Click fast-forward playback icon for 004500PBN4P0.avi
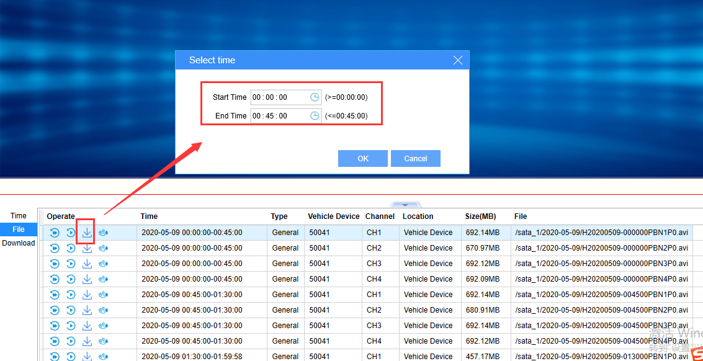The image size is (703, 361). point(55,341)
